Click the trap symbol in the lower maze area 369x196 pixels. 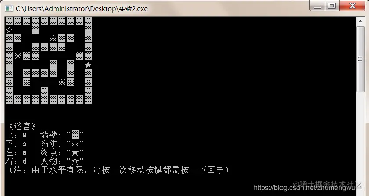62,82
